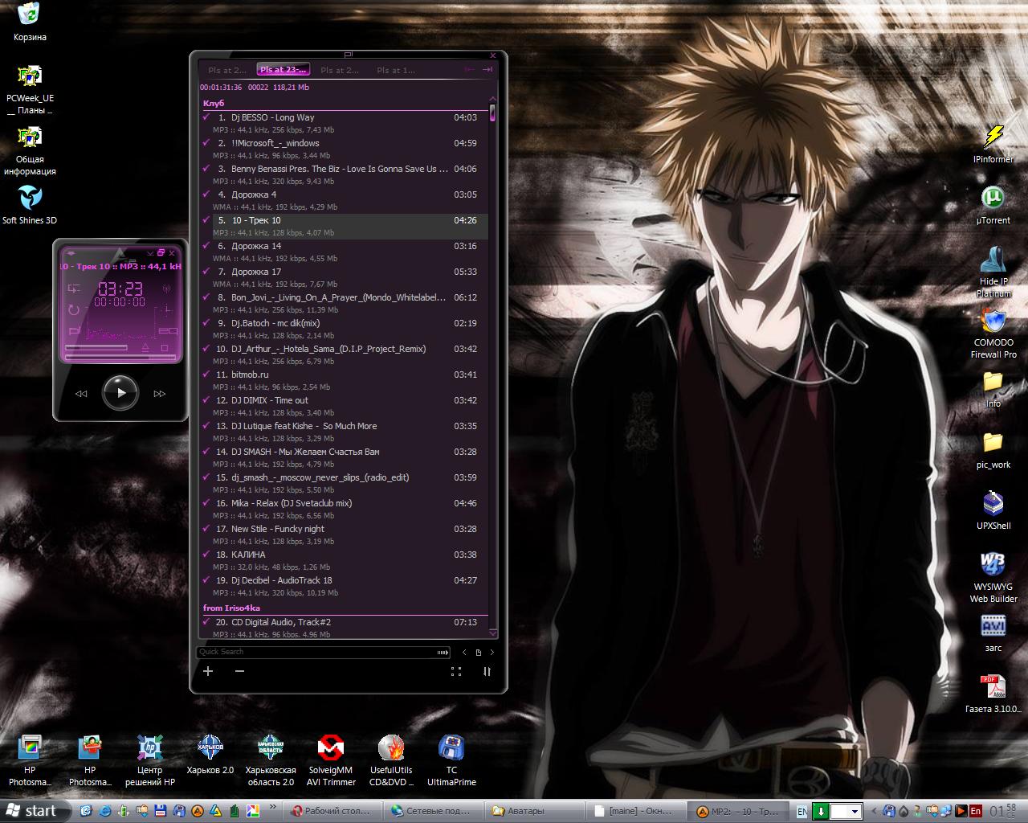
Task: Toggle the playlist 'pl' button in player
Action: click(75, 331)
